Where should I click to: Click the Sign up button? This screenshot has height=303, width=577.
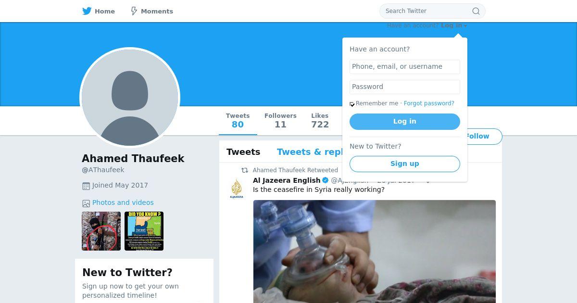405,164
